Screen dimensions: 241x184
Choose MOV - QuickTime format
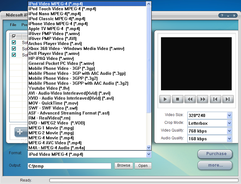87,103
